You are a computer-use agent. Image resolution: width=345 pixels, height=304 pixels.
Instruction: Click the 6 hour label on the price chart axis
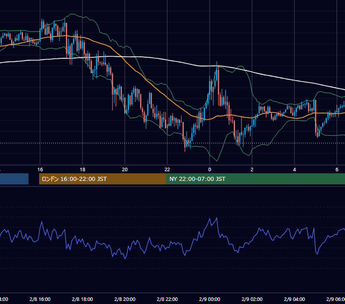[337, 170]
